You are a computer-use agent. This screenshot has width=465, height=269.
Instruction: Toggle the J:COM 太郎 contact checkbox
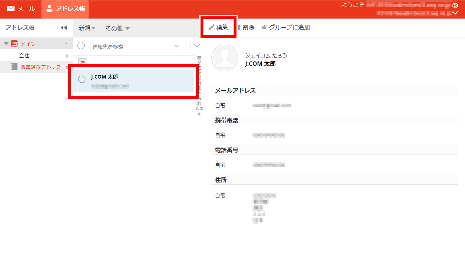[82, 79]
